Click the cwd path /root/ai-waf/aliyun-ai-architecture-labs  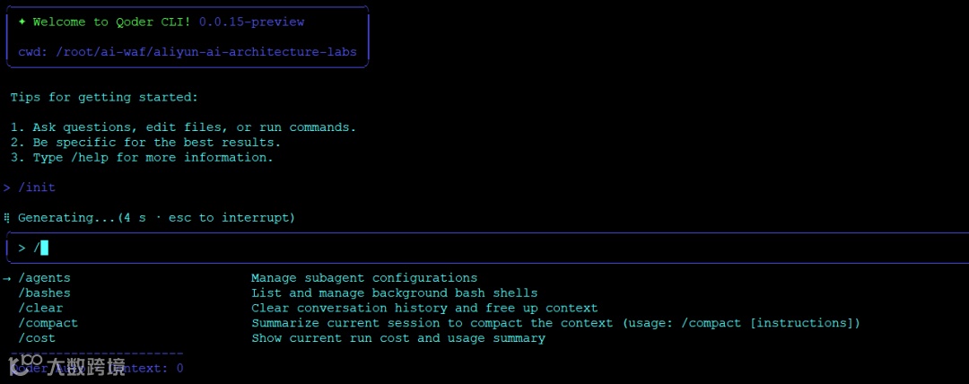pyautogui.click(x=205, y=52)
